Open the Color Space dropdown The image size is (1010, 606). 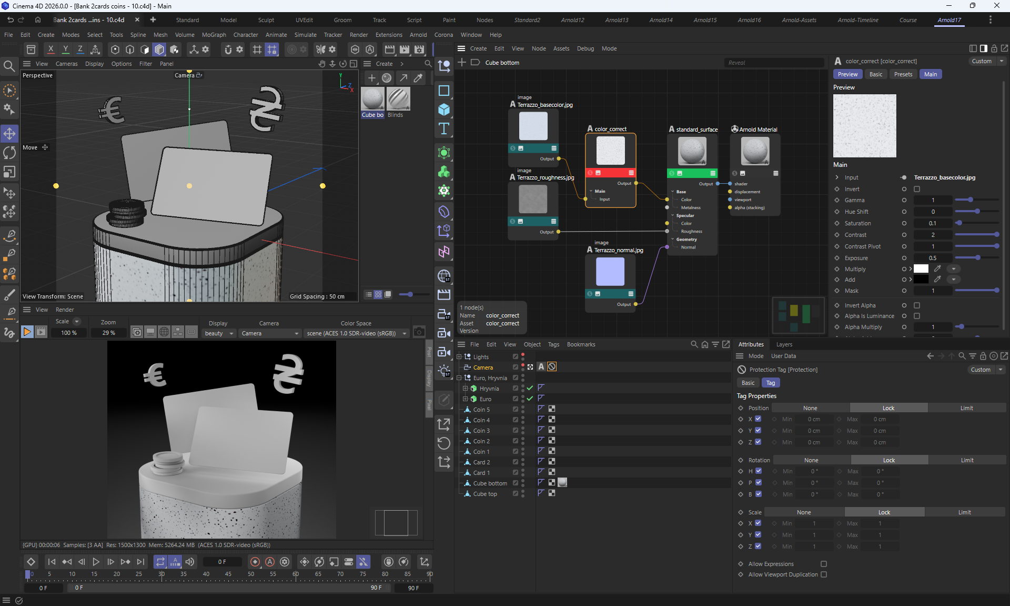pos(357,333)
